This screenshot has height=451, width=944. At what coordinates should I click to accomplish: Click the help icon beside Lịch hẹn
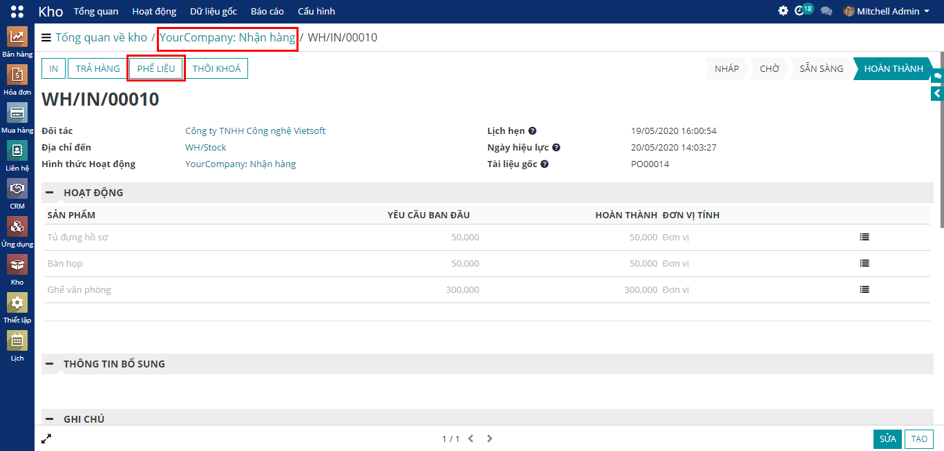(x=533, y=131)
